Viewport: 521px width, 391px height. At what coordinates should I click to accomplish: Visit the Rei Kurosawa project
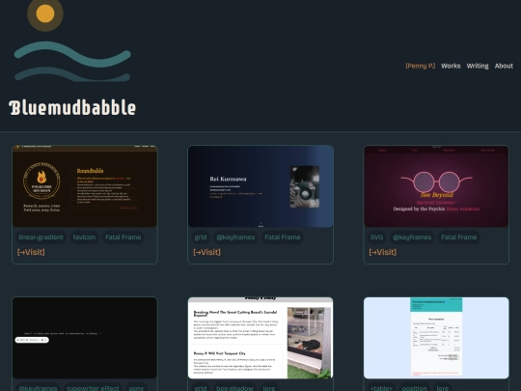[206, 252]
